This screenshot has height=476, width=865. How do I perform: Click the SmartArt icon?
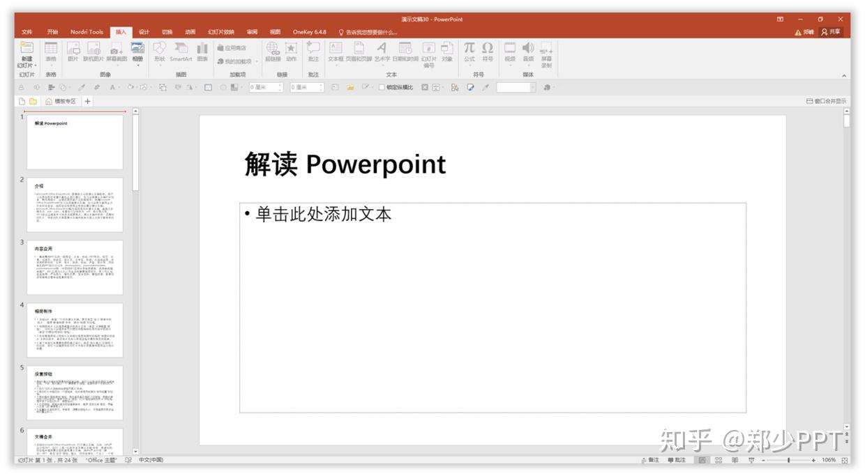(x=181, y=48)
